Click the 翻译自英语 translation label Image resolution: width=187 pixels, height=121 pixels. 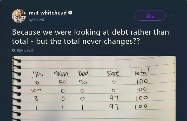coord(25,50)
